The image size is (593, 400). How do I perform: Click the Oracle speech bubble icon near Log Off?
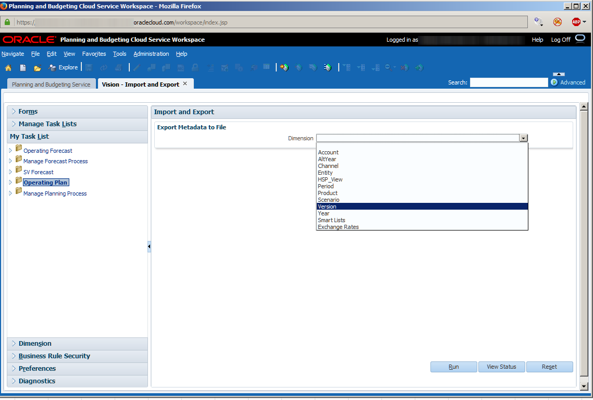tap(580, 39)
